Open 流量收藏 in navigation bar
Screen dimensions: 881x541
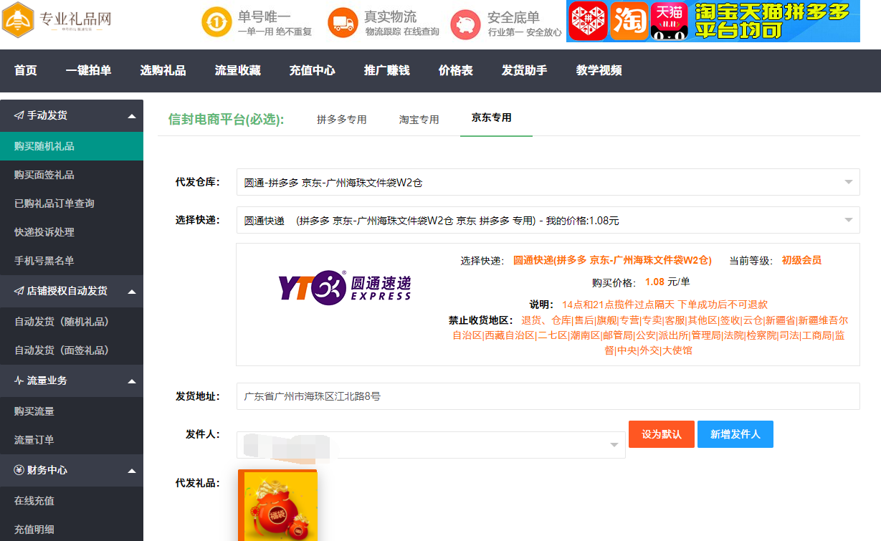pyautogui.click(x=237, y=70)
